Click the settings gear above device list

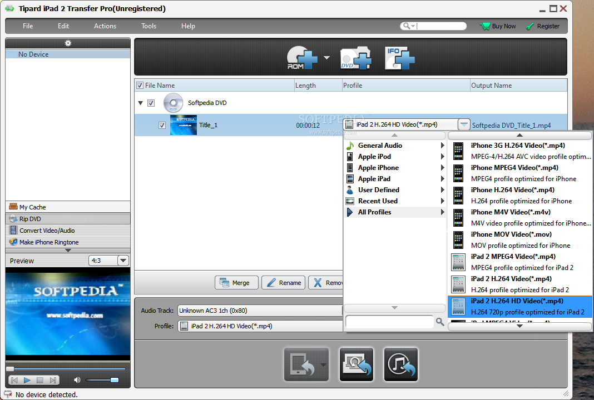click(x=68, y=43)
